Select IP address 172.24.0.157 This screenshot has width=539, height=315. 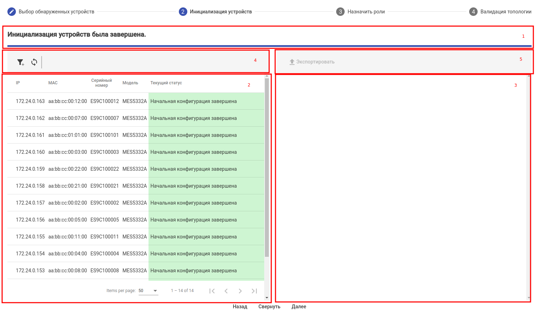point(30,203)
